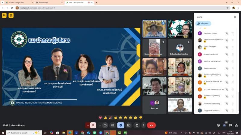Open Task View on taskbar

tap(45, 133)
